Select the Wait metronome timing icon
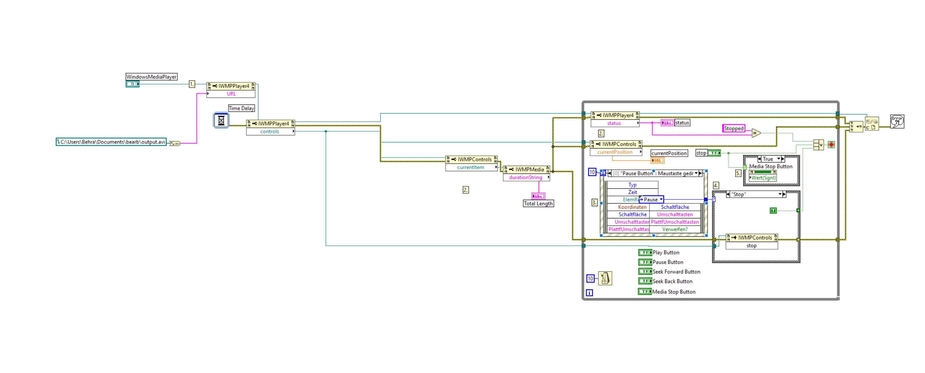Viewport: 925px width, 373px height. (605, 278)
